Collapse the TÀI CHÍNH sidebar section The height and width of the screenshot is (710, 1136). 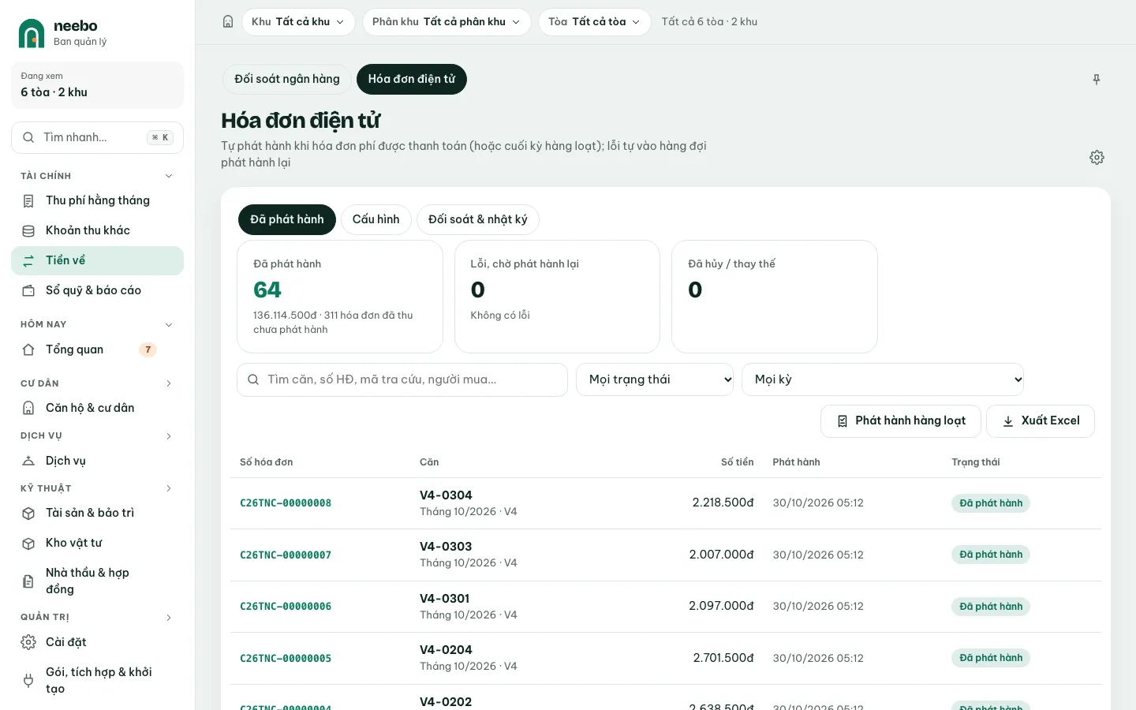point(168,176)
